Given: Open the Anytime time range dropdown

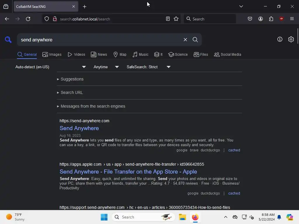Looking at the screenshot, I should 106,67.
